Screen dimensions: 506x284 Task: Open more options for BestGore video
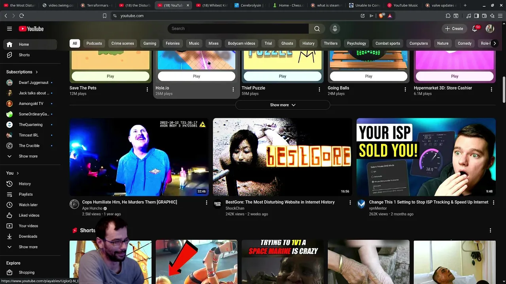350,202
